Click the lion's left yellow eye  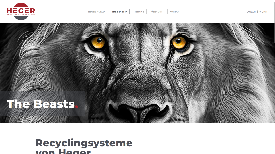click(98, 43)
